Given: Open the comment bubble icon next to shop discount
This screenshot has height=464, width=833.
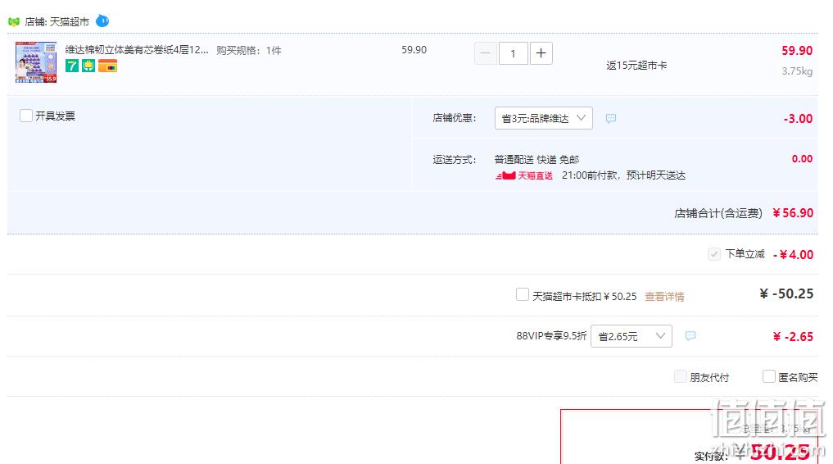Looking at the screenshot, I should pyautogui.click(x=611, y=118).
